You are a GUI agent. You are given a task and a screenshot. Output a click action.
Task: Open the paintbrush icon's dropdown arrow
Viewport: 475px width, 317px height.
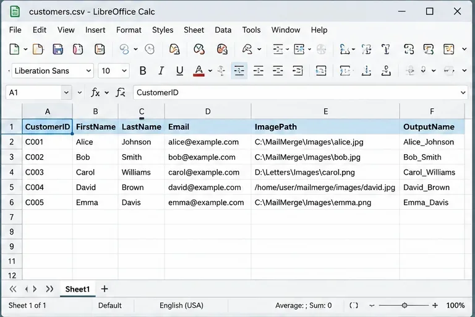click(259, 49)
